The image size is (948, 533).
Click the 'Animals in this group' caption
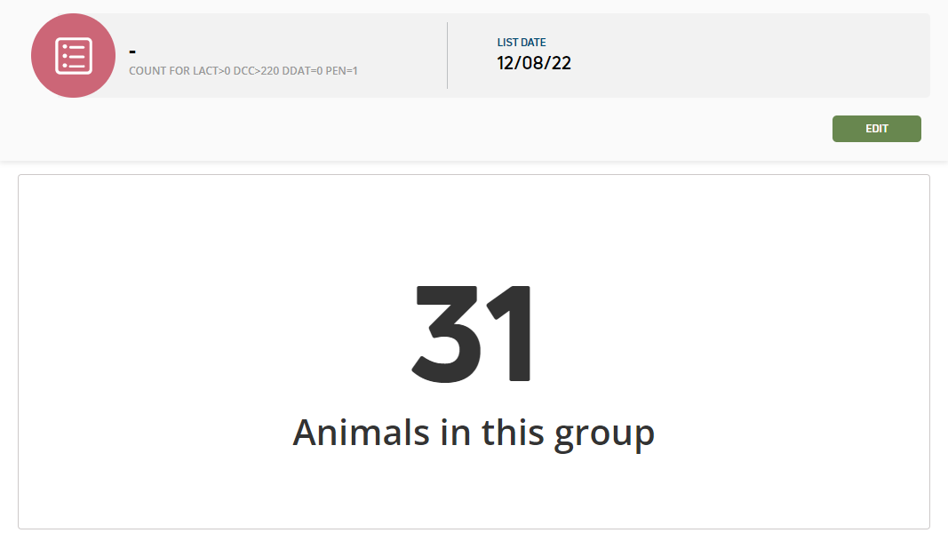[x=474, y=433]
